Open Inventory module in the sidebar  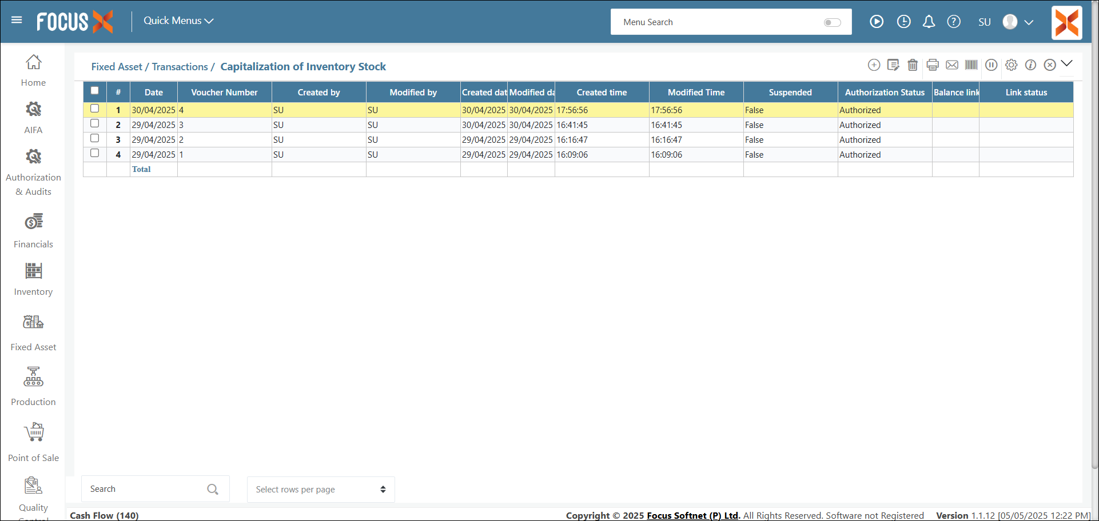33,279
